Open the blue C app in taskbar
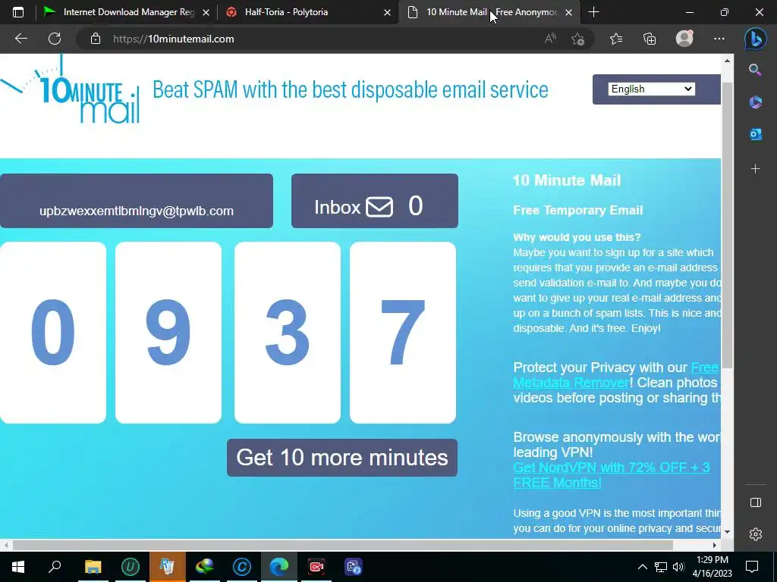This screenshot has width=777, height=582. (x=242, y=567)
